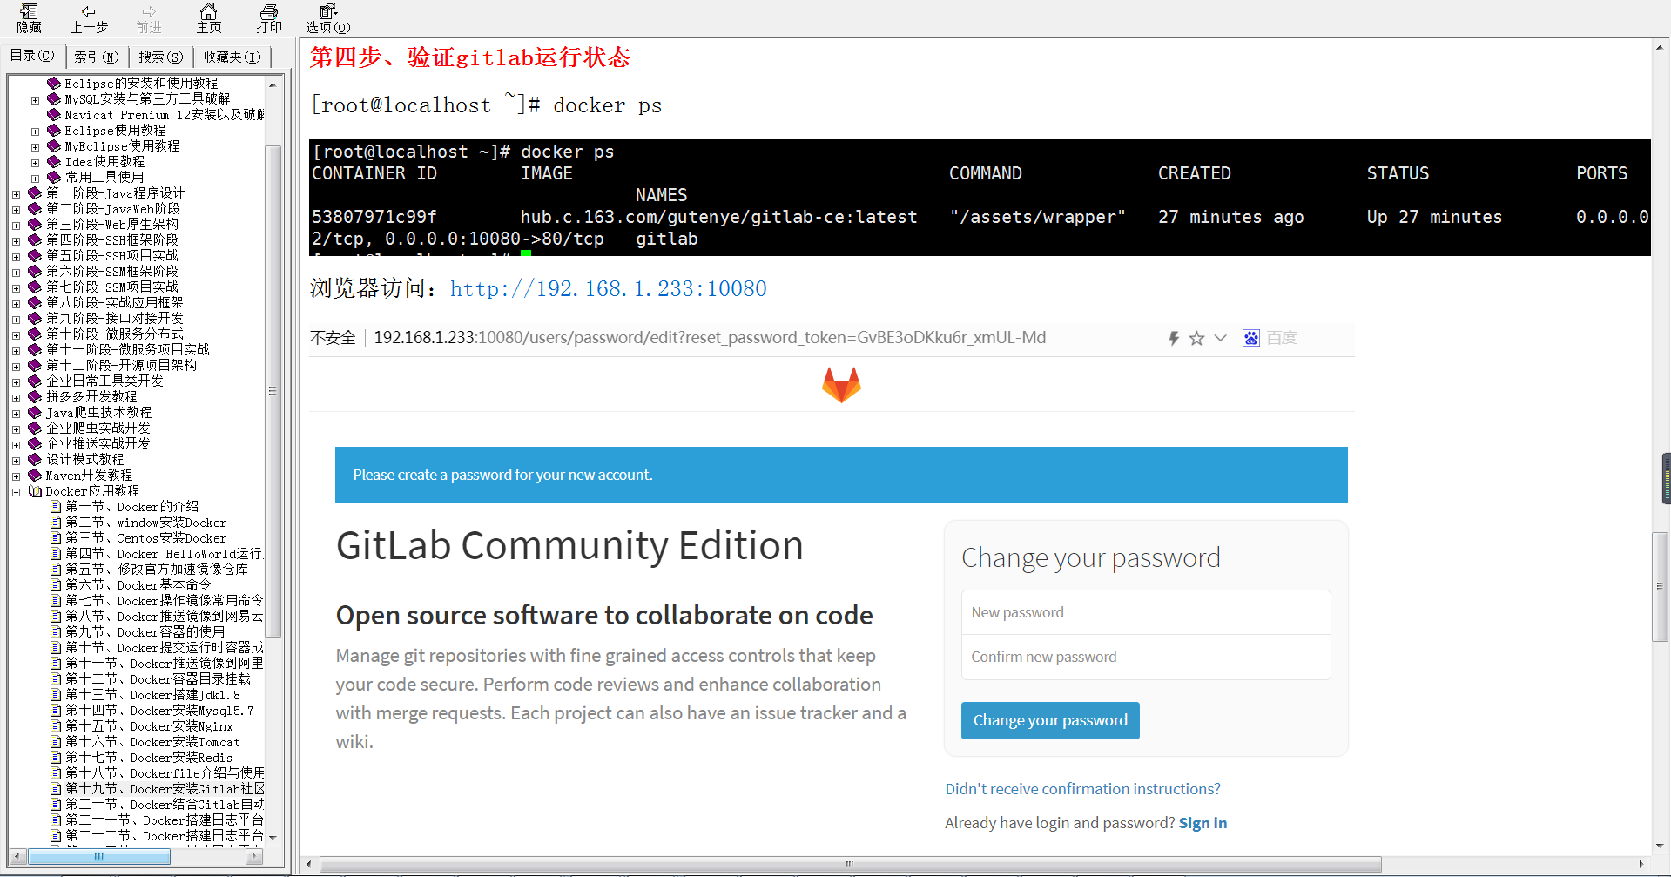Viewport: 1671px width, 877px height.
Task: Click the lightning bolt icon in address bar
Action: [1173, 338]
